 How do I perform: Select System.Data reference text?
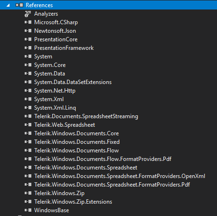point(49,74)
